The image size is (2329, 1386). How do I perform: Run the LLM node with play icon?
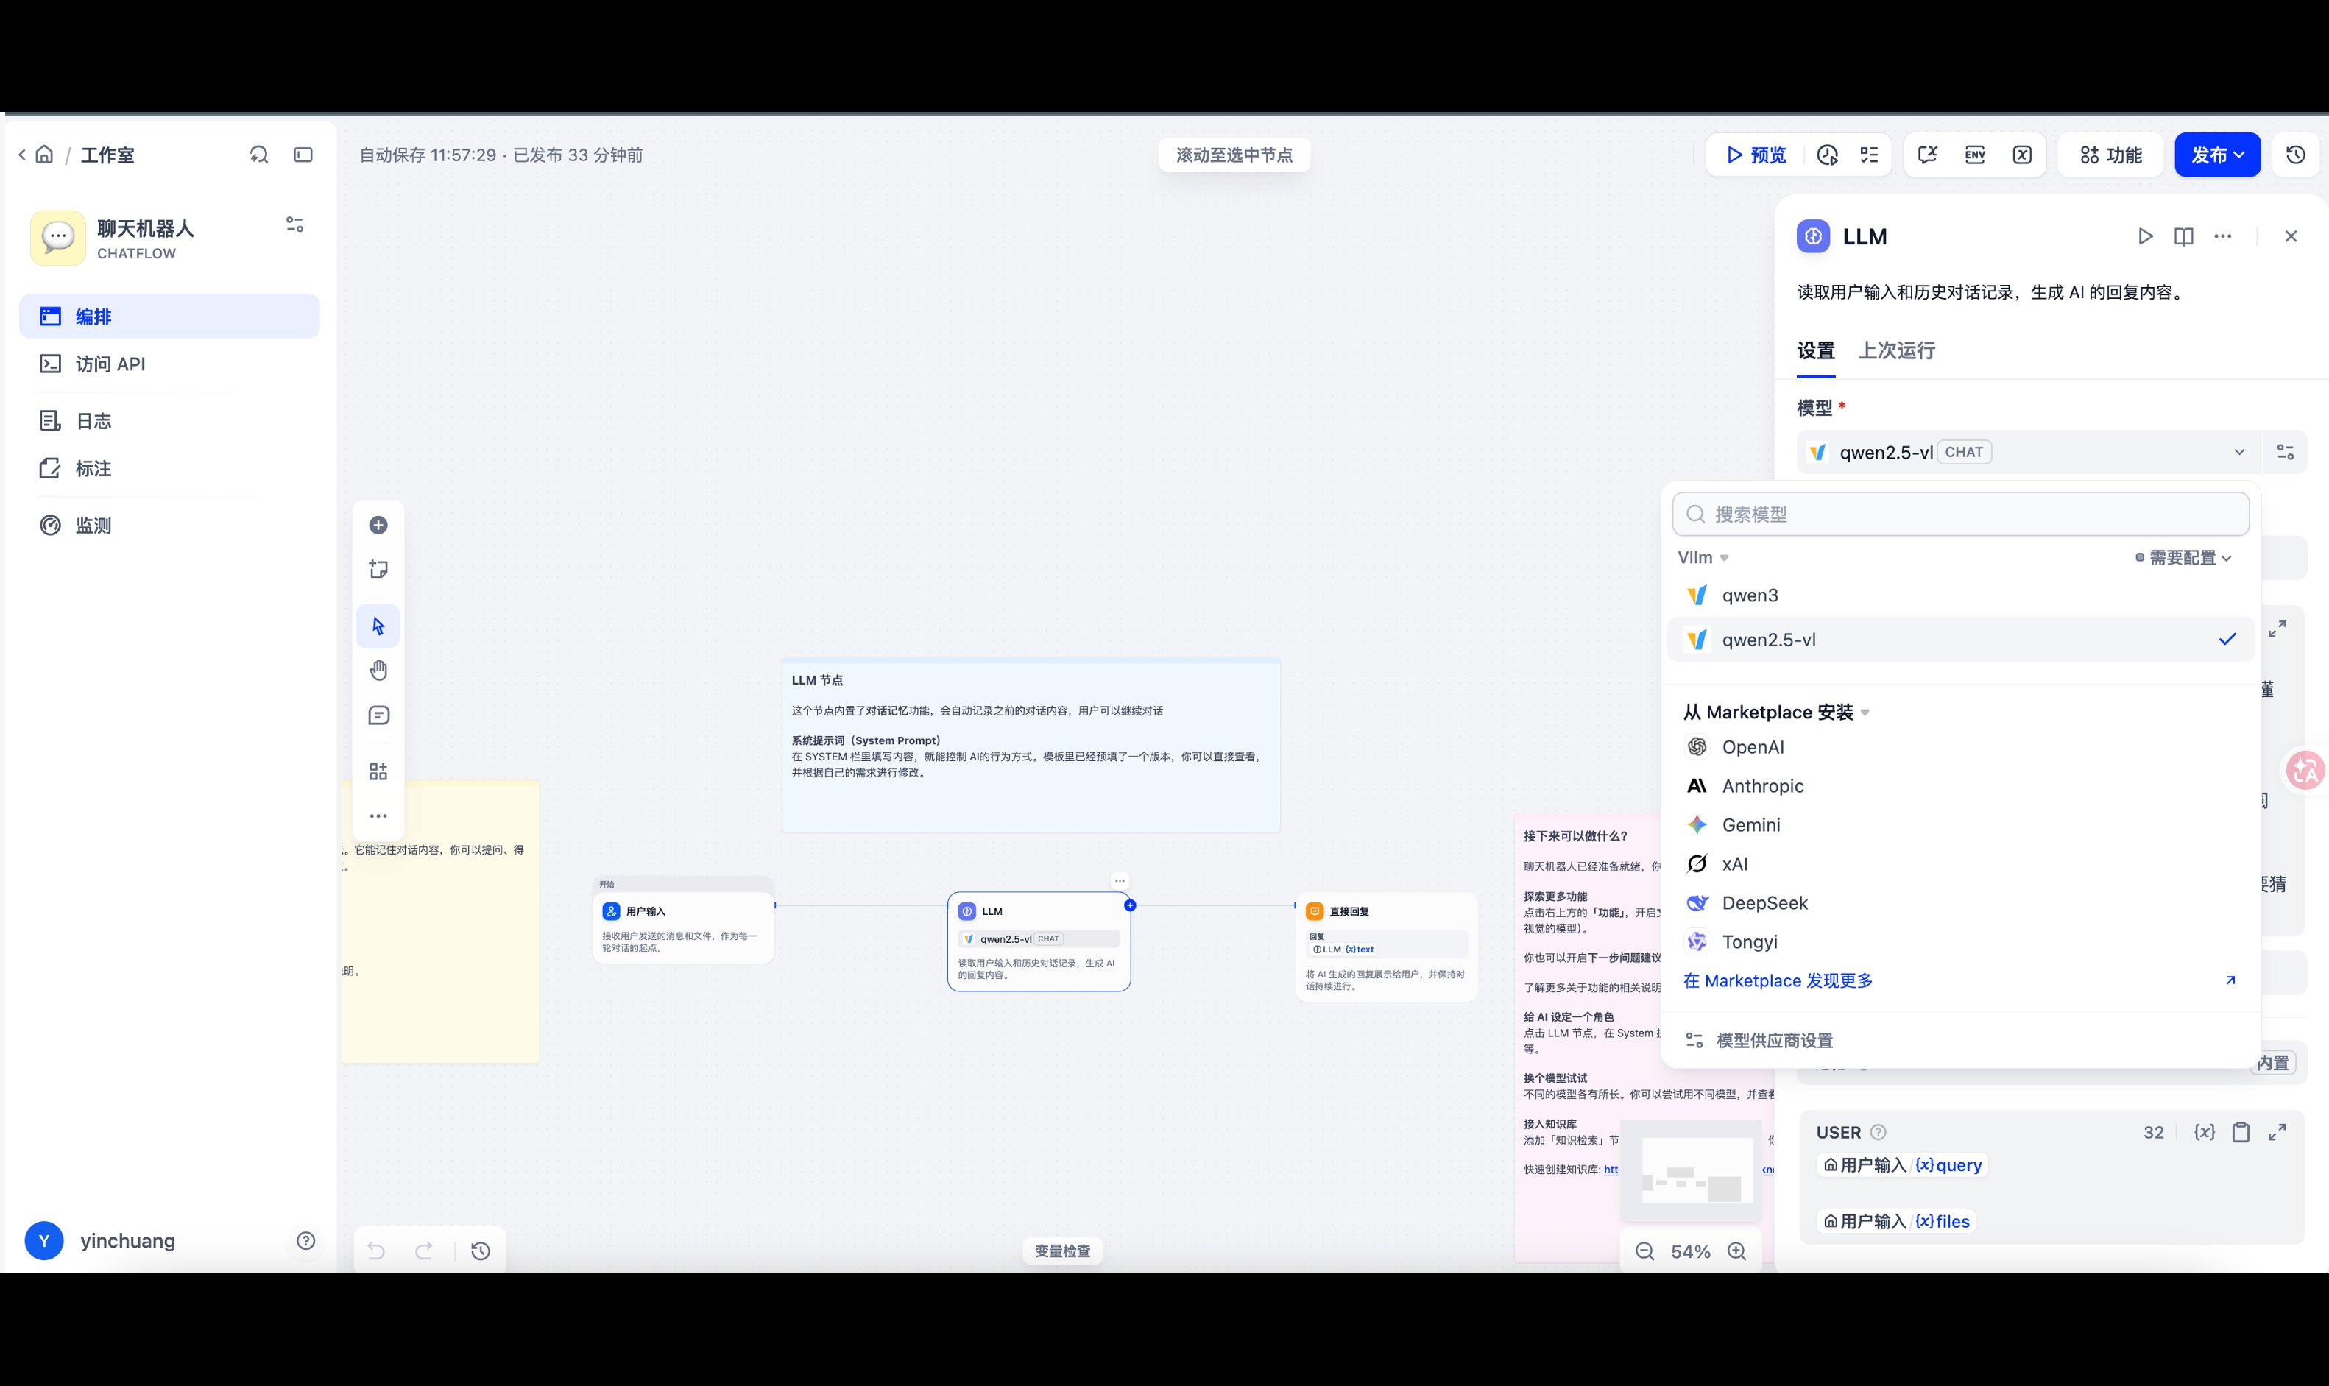point(2145,236)
